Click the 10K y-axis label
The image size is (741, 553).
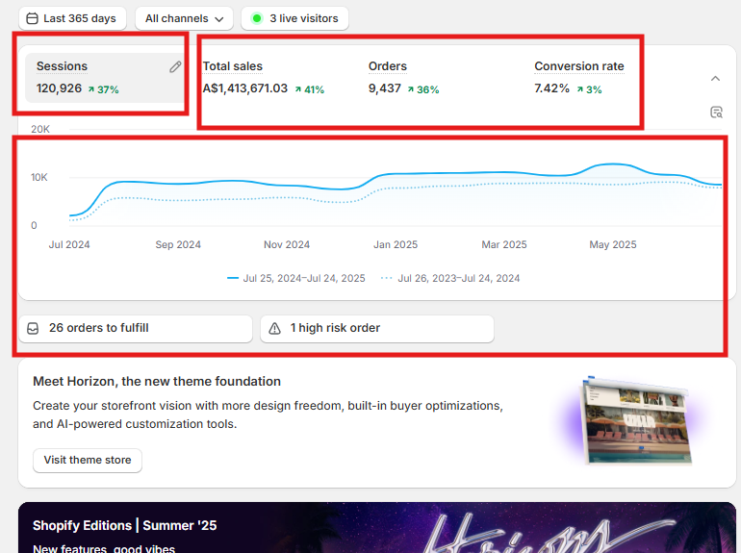(39, 178)
